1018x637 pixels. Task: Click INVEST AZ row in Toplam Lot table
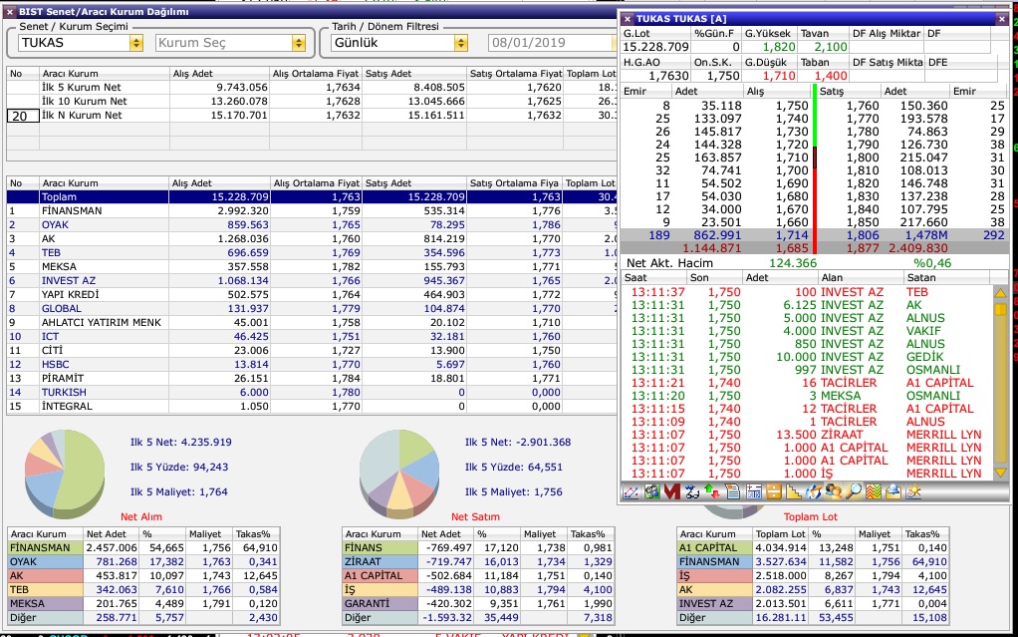[x=813, y=604]
